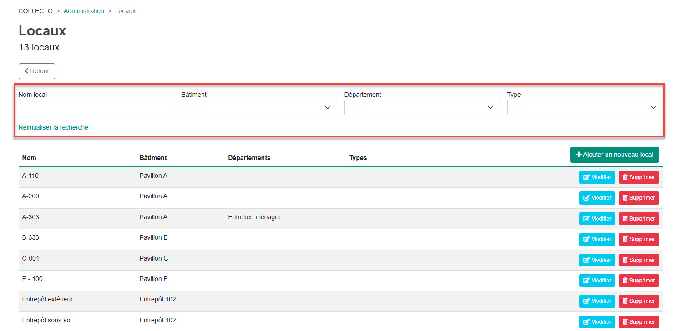Click the Supprimer trash icon for A-200
Viewport: 673px width, 331px height.
(x=625, y=198)
